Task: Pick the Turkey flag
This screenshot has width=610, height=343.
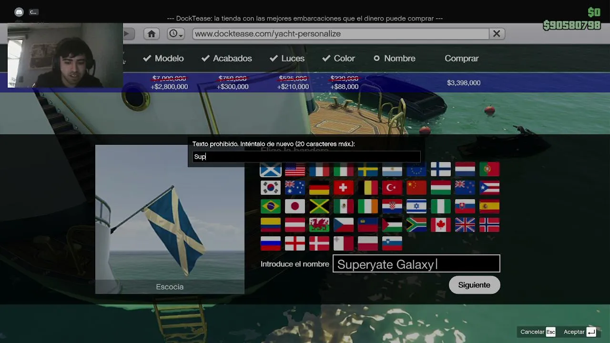Action: [392, 188]
